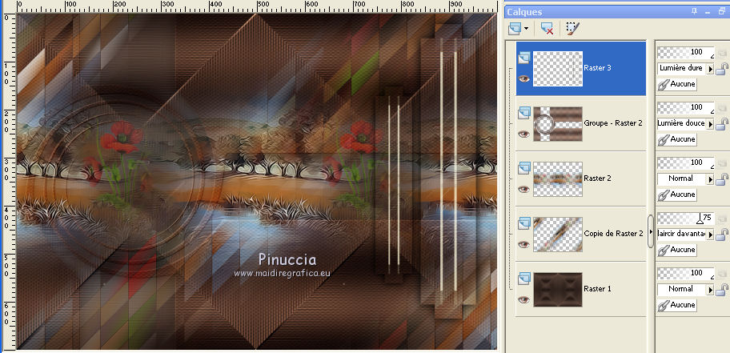Toggle transparency lock for Raster 1
This screenshot has width=730, height=353.
tap(722, 289)
